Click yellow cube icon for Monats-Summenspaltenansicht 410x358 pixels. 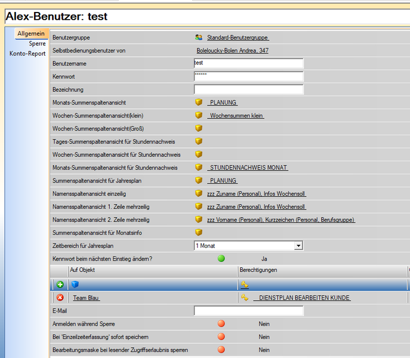199,103
